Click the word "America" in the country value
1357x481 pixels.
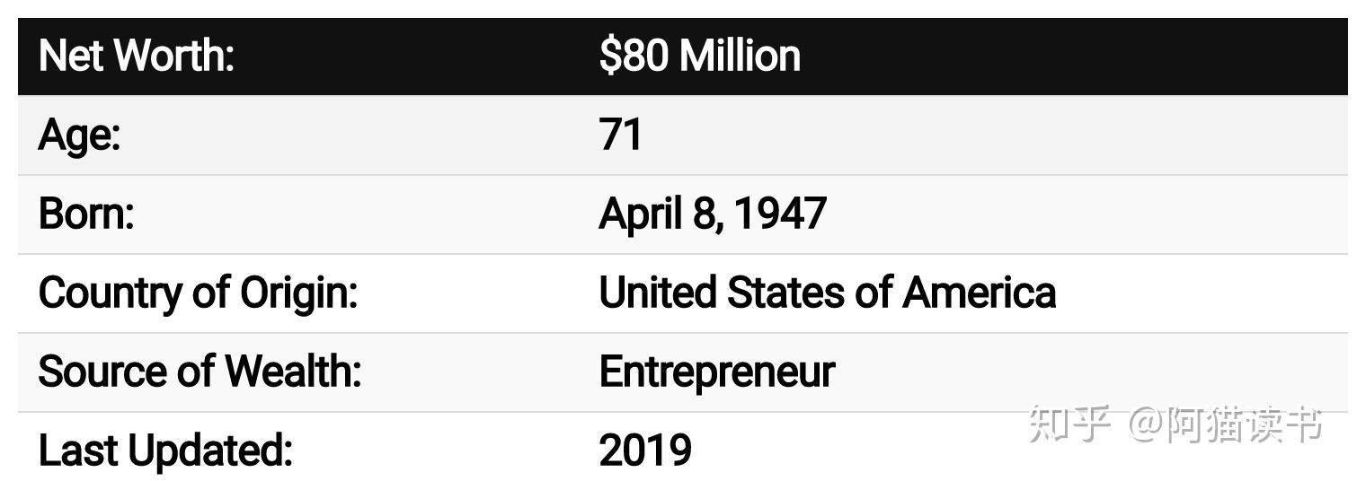979,293
